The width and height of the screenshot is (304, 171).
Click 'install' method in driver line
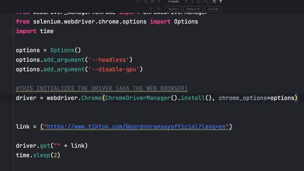(x=193, y=98)
